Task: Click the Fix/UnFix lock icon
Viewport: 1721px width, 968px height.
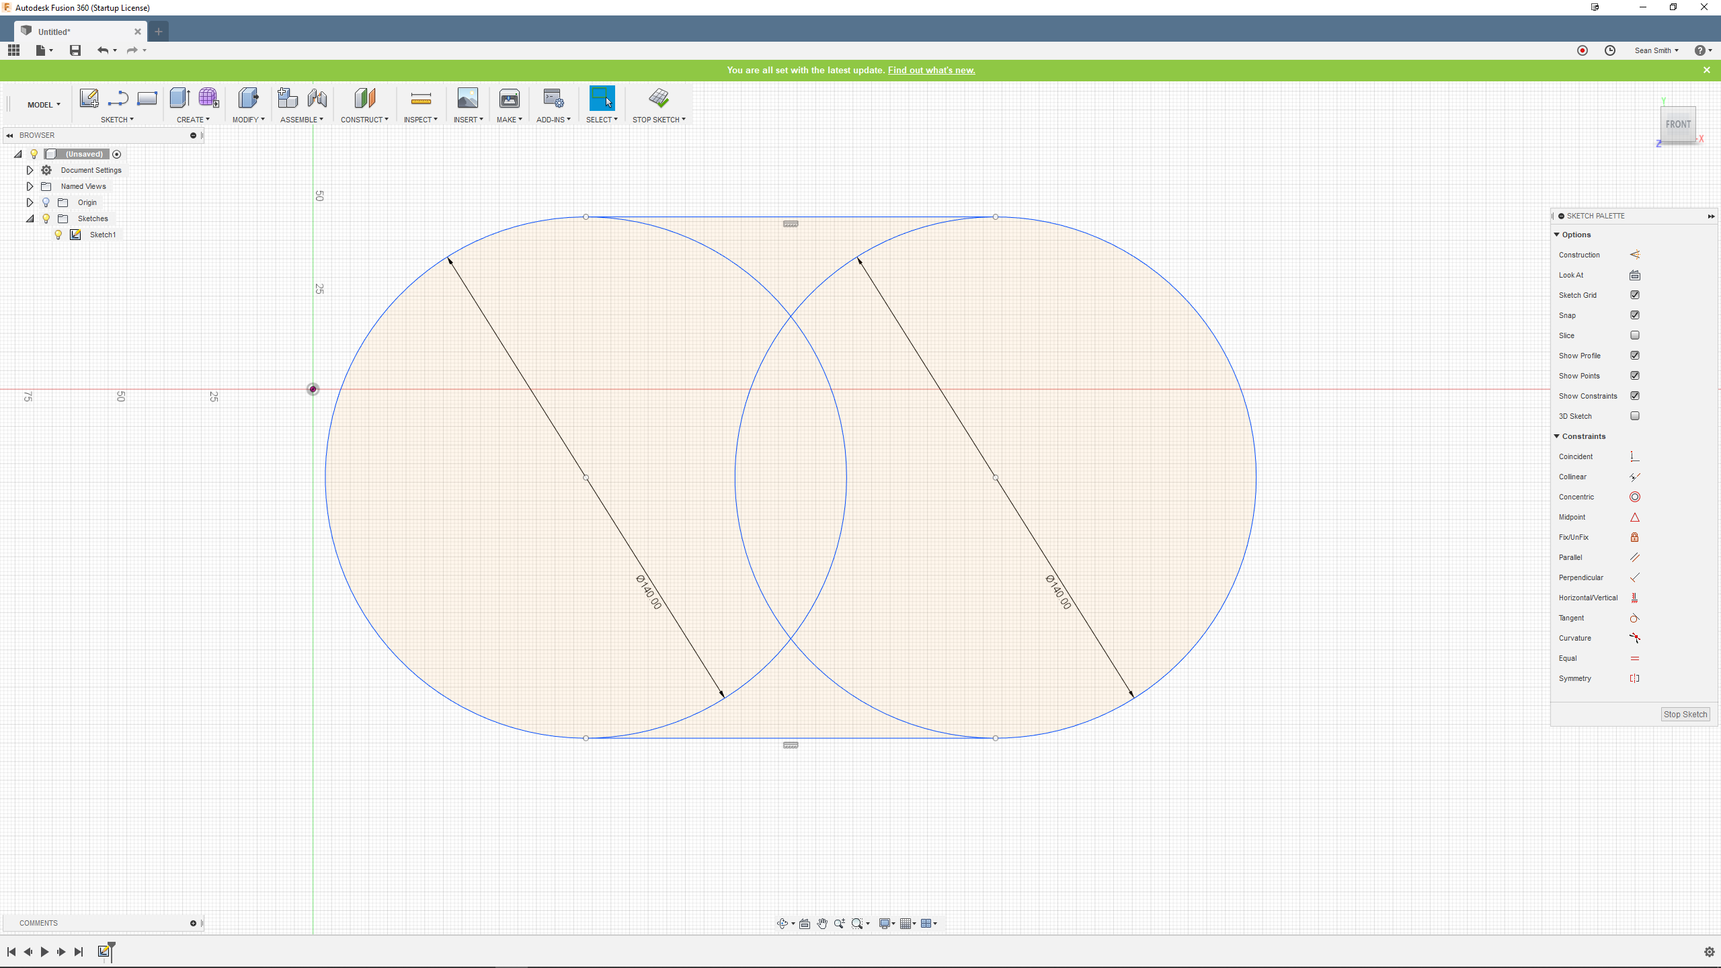Action: (1634, 537)
